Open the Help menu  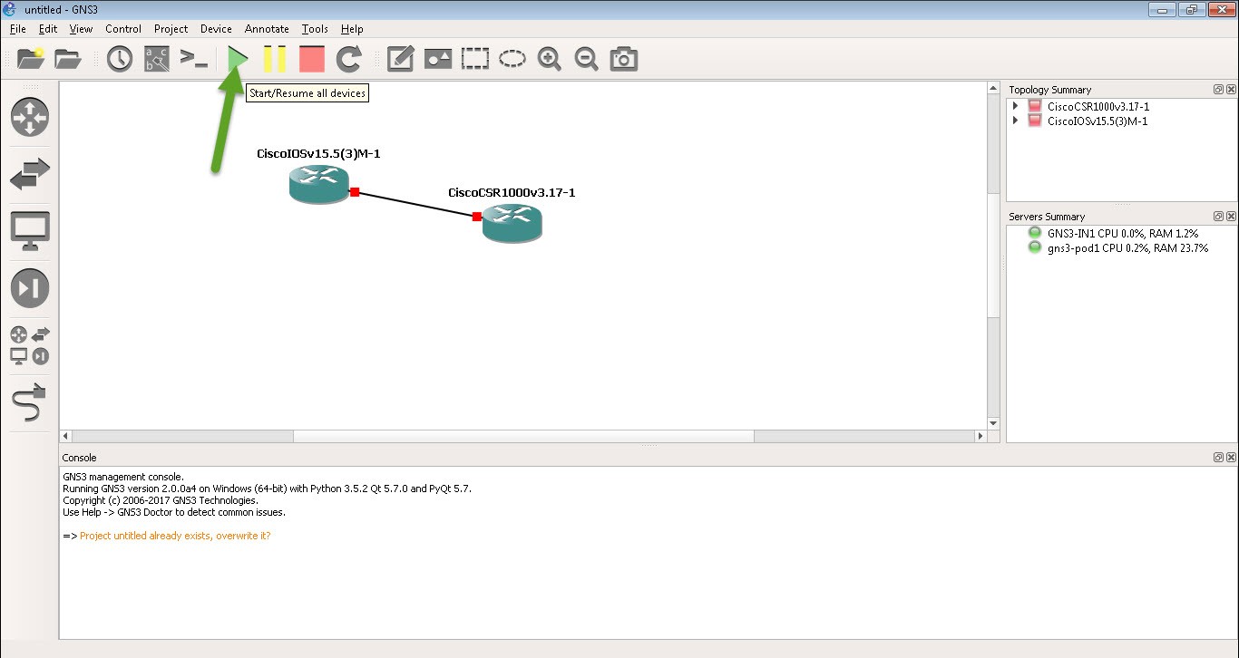tap(352, 29)
